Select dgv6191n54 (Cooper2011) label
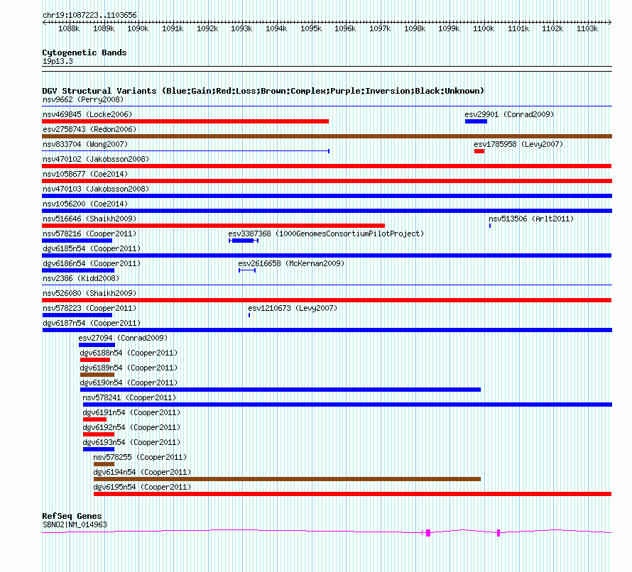Image resolution: width=632 pixels, height=572 pixels. [x=131, y=412]
